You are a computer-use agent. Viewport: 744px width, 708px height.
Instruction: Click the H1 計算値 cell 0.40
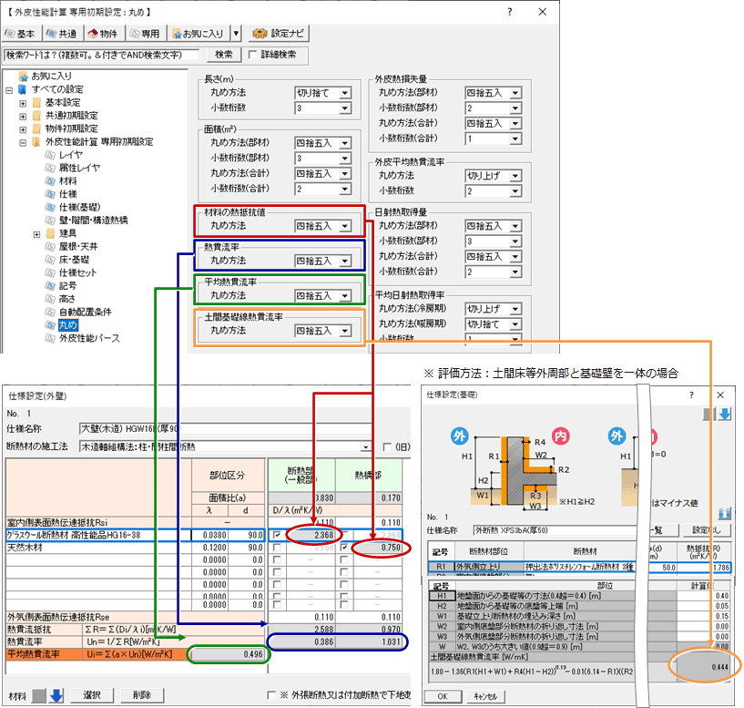704,595
